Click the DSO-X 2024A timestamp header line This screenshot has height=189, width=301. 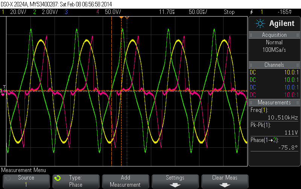click(56, 4)
